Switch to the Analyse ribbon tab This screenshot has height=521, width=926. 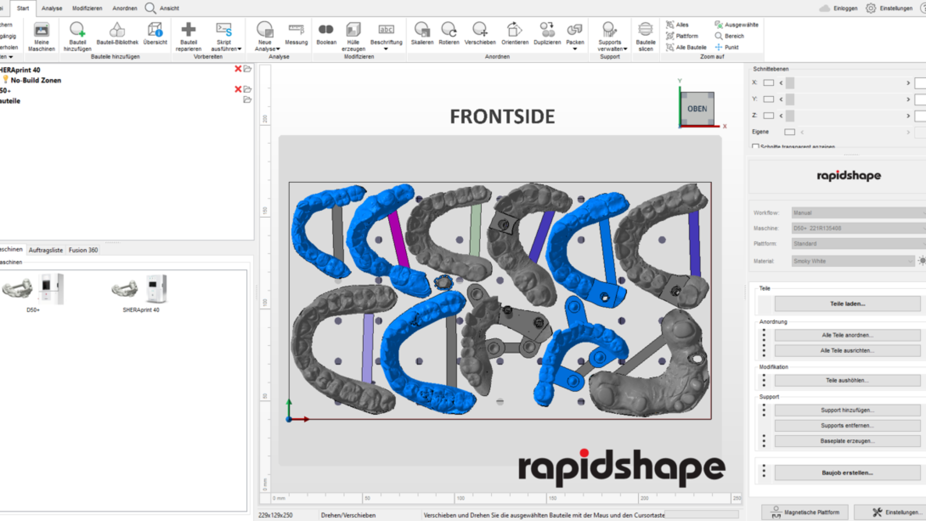click(52, 8)
